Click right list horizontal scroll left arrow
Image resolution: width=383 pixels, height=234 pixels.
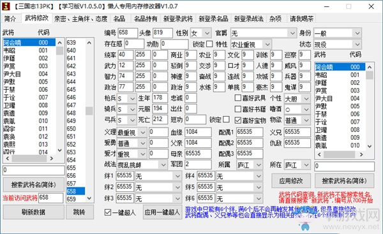[x=319, y=154]
